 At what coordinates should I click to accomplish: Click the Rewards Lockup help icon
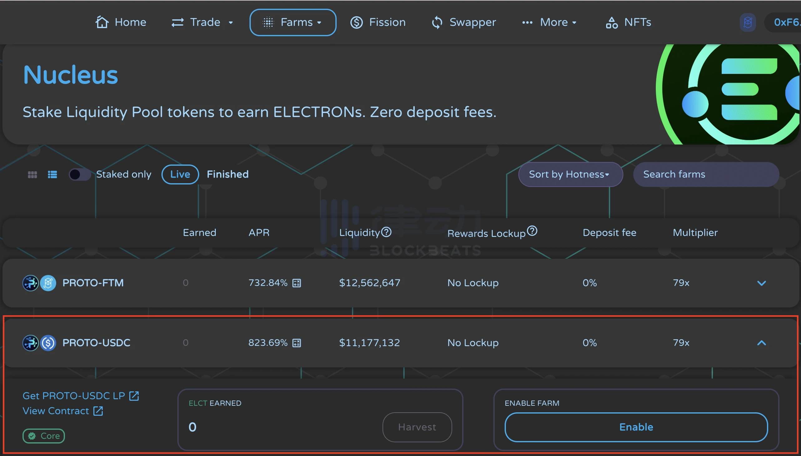click(x=532, y=231)
